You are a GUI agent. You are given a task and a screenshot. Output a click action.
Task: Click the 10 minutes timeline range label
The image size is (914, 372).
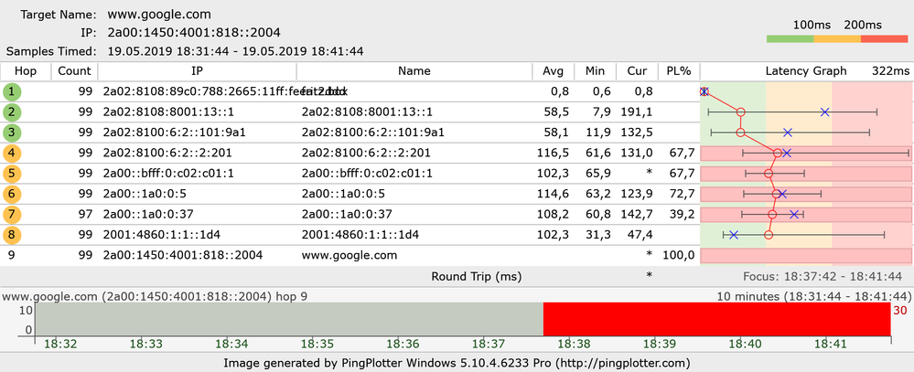[813, 296]
